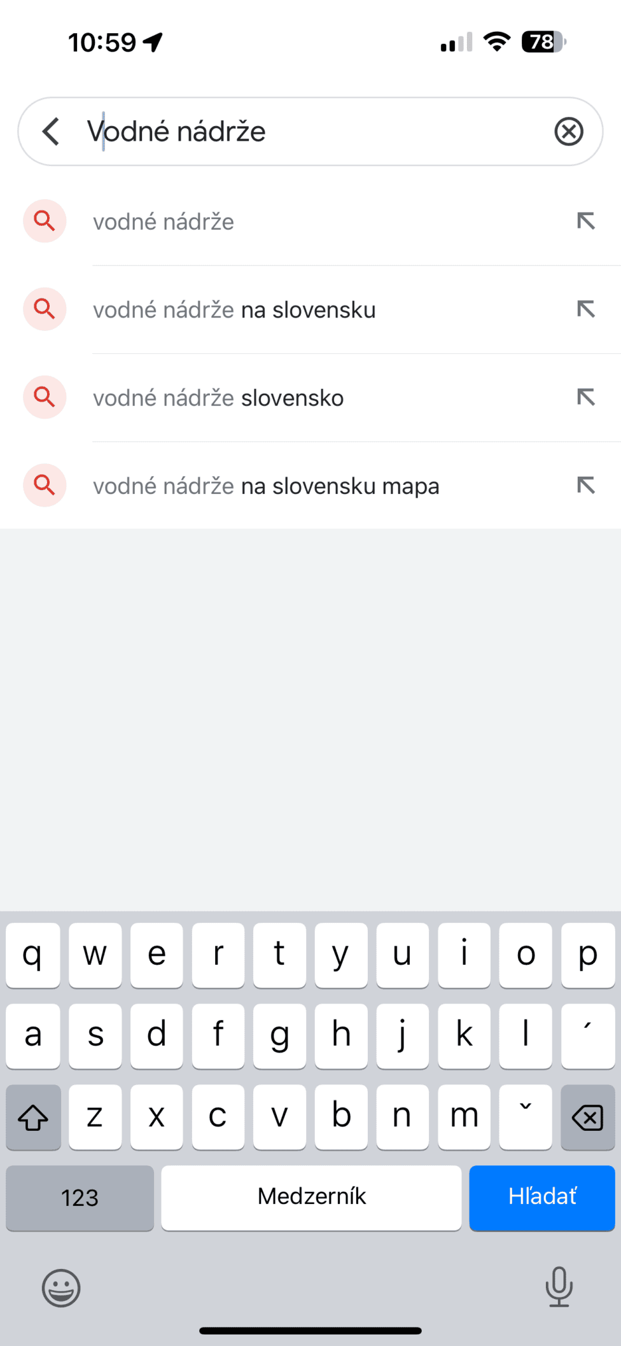Fill query arrow for 'vodné nádrže slovensko'
The image size is (621, 1346).
[x=585, y=397]
